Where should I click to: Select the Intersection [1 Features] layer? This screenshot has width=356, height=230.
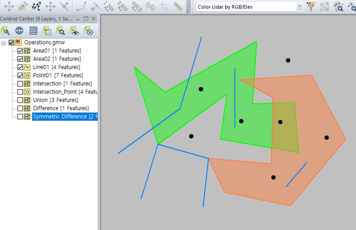tap(62, 84)
